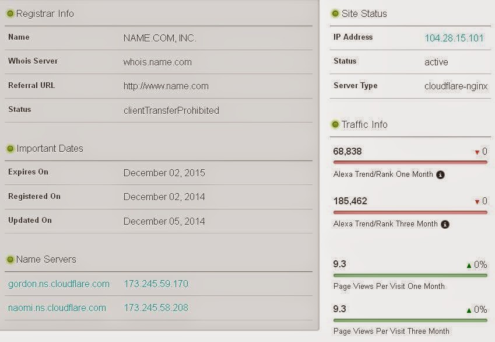Click the green bullet next to Traffic Info
495x342 pixels.
(335, 124)
